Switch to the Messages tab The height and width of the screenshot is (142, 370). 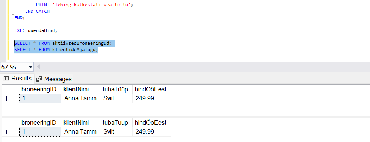pos(54,79)
